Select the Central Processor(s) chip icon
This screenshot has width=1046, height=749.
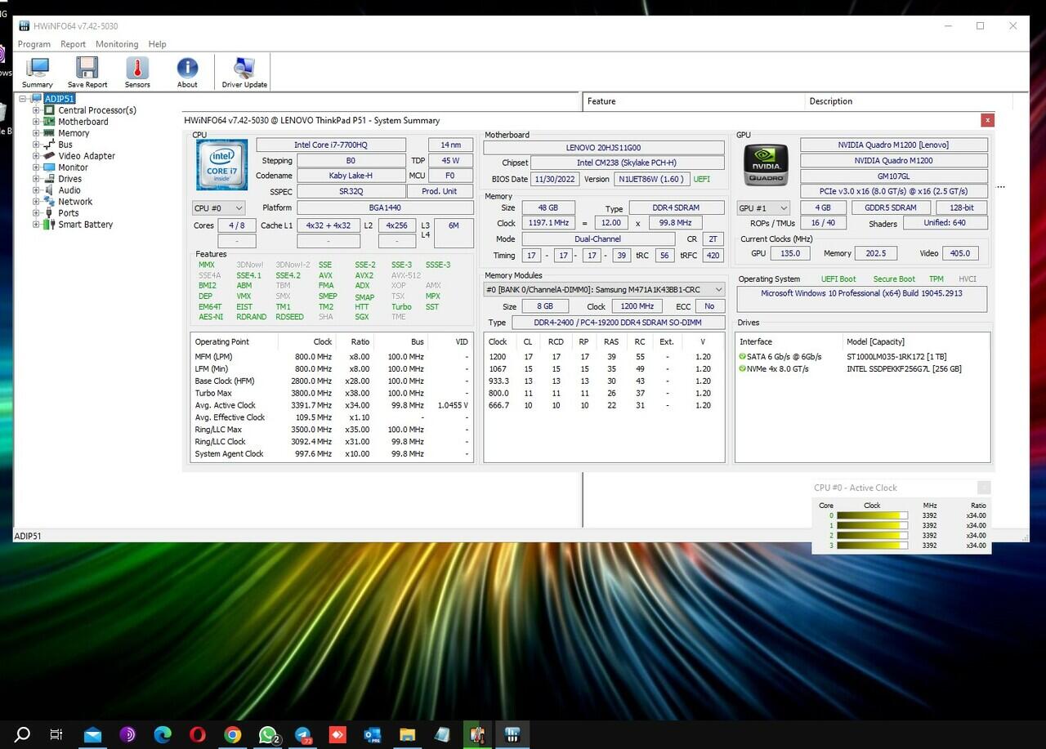(49, 110)
